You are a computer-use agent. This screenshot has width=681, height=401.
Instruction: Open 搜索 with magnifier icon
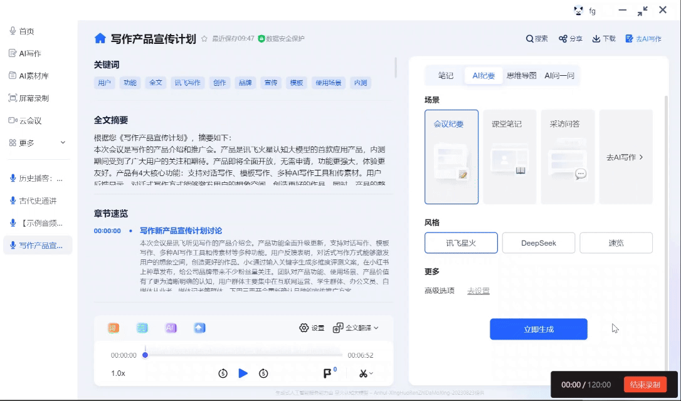coord(536,39)
